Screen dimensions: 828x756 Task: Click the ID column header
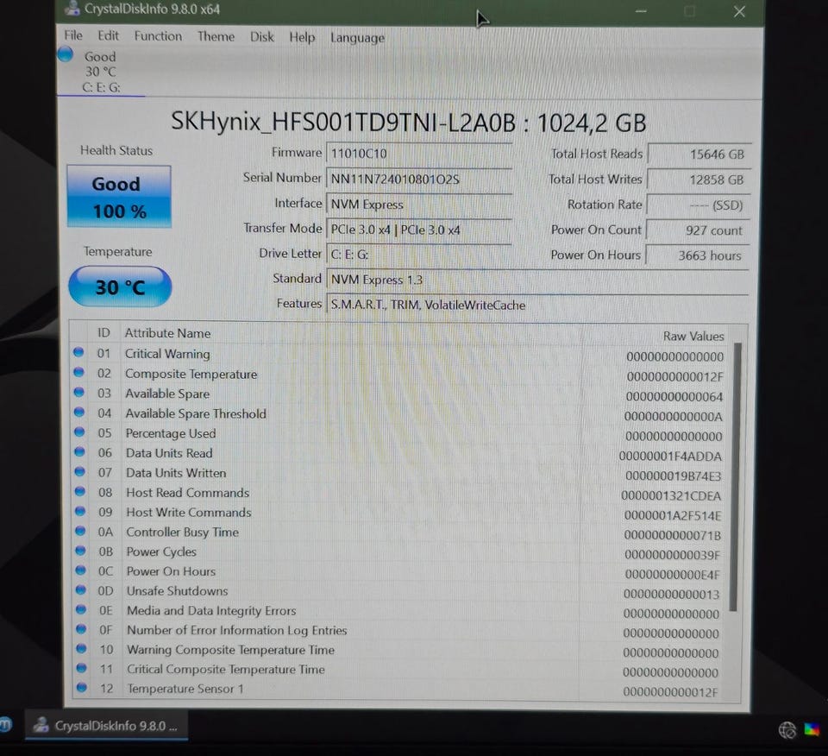click(x=103, y=333)
